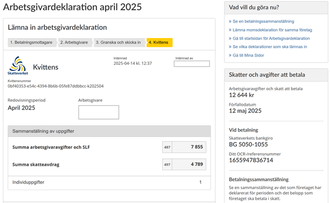Click bankgiro number BG 5050-1055
The width and height of the screenshot is (330, 203).
[248, 144]
